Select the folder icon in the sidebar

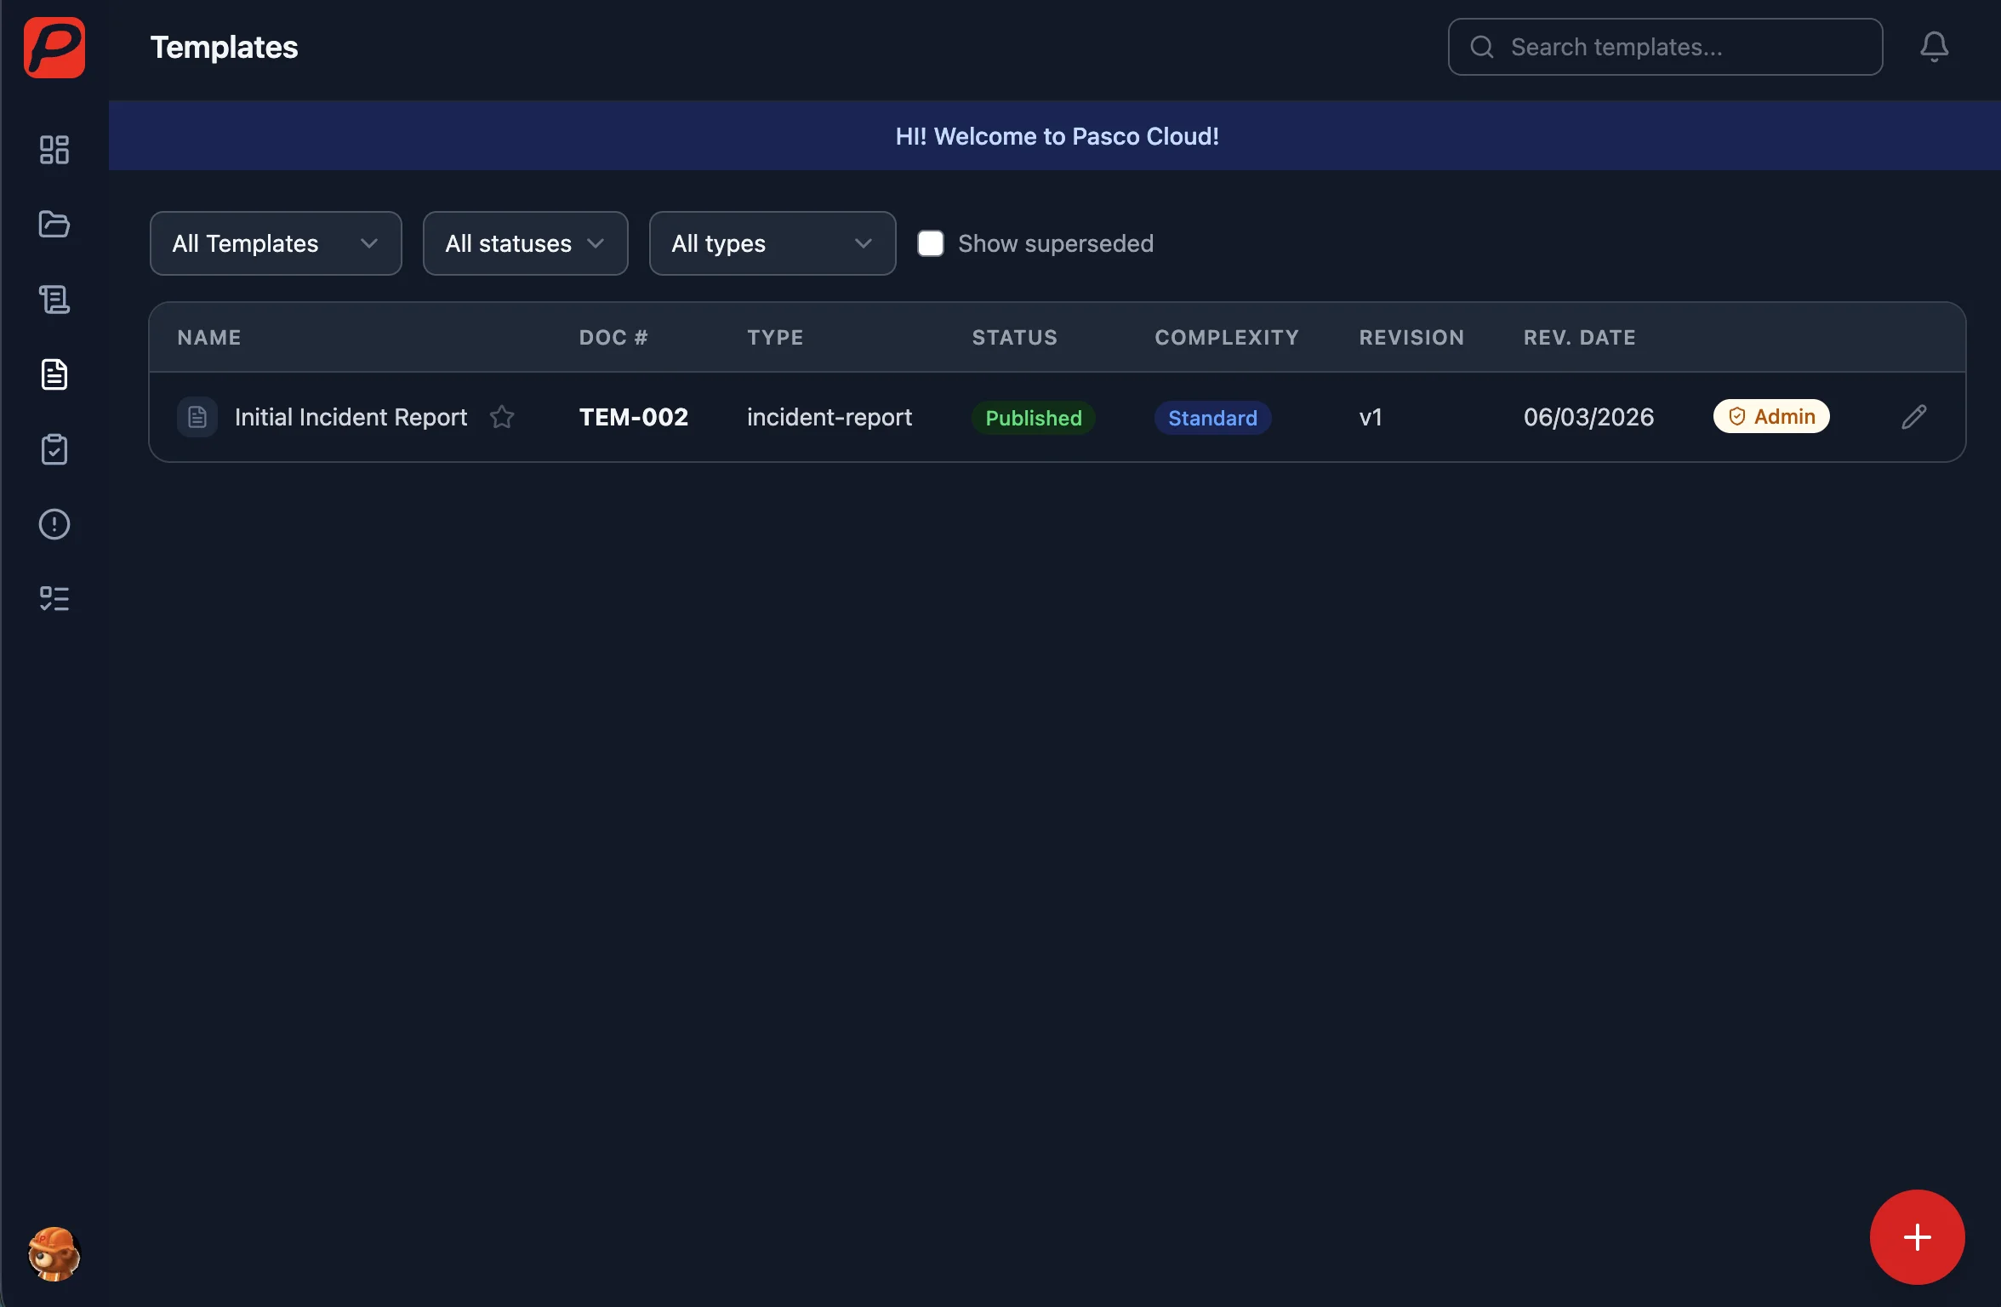[54, 224]
